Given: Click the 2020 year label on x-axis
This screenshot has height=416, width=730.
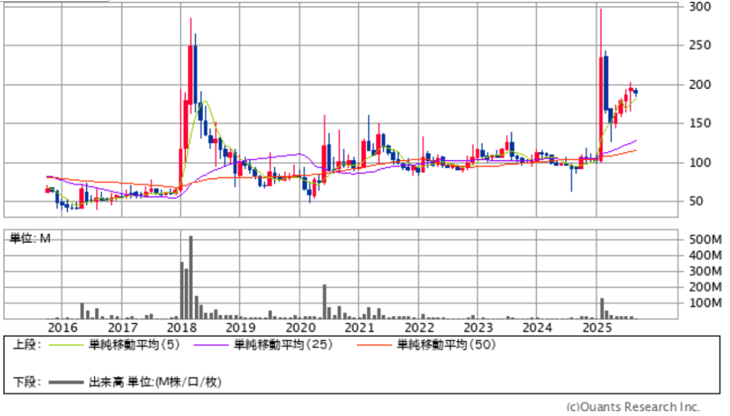Looking at the screenshot, I should point(299,328).
